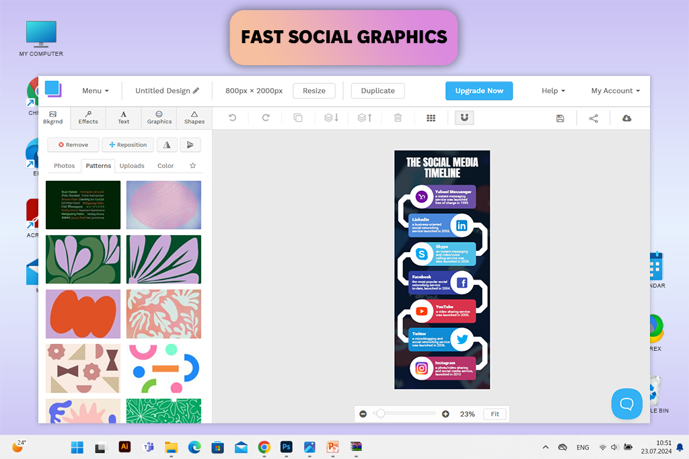
Task: Open Photoshop from the taskbar
Action: tap(287, 447)
